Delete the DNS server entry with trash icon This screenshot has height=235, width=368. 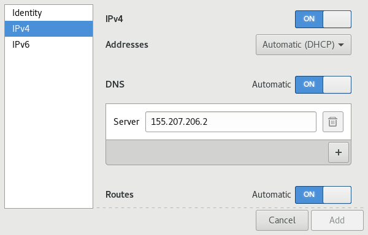pyautogui.click(x=333, y=122)
